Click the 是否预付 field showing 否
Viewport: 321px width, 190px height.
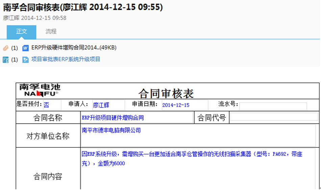tap(52, 105)
